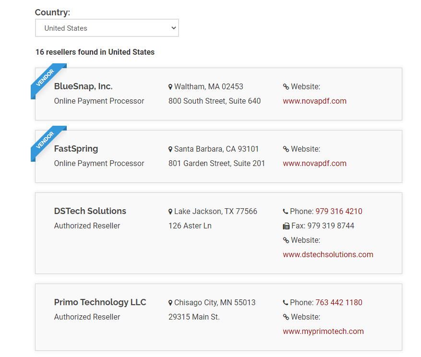Open FastSpring's www.novapdf.com website link
Image resolution: width=421 pixels, height=357 pixels.
click(314, 163)
